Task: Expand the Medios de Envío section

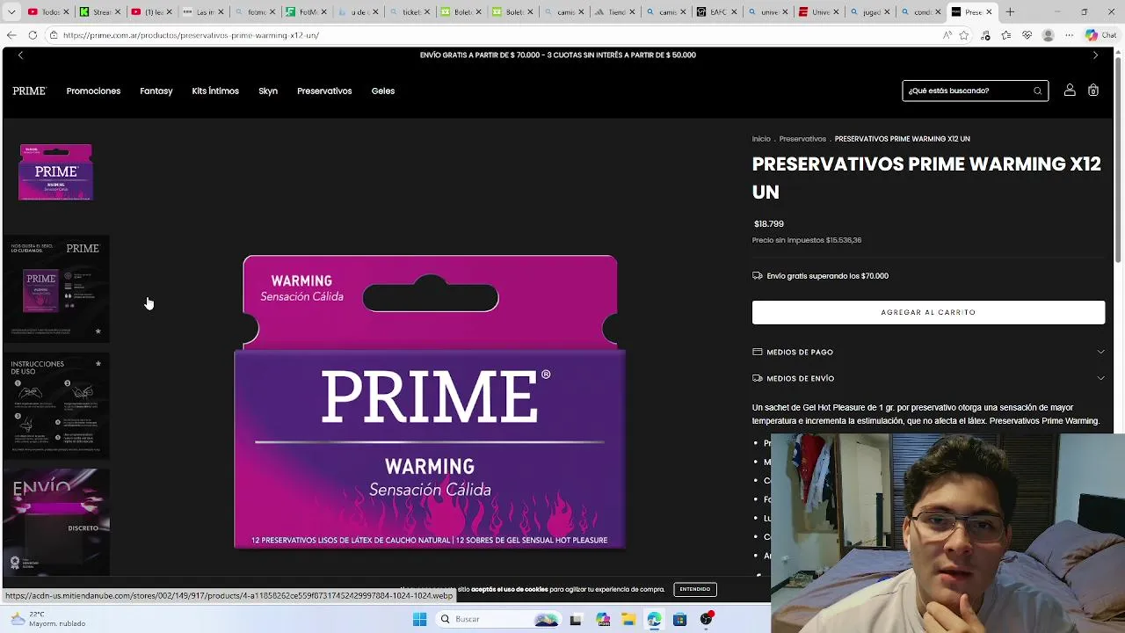Action: 928,378
